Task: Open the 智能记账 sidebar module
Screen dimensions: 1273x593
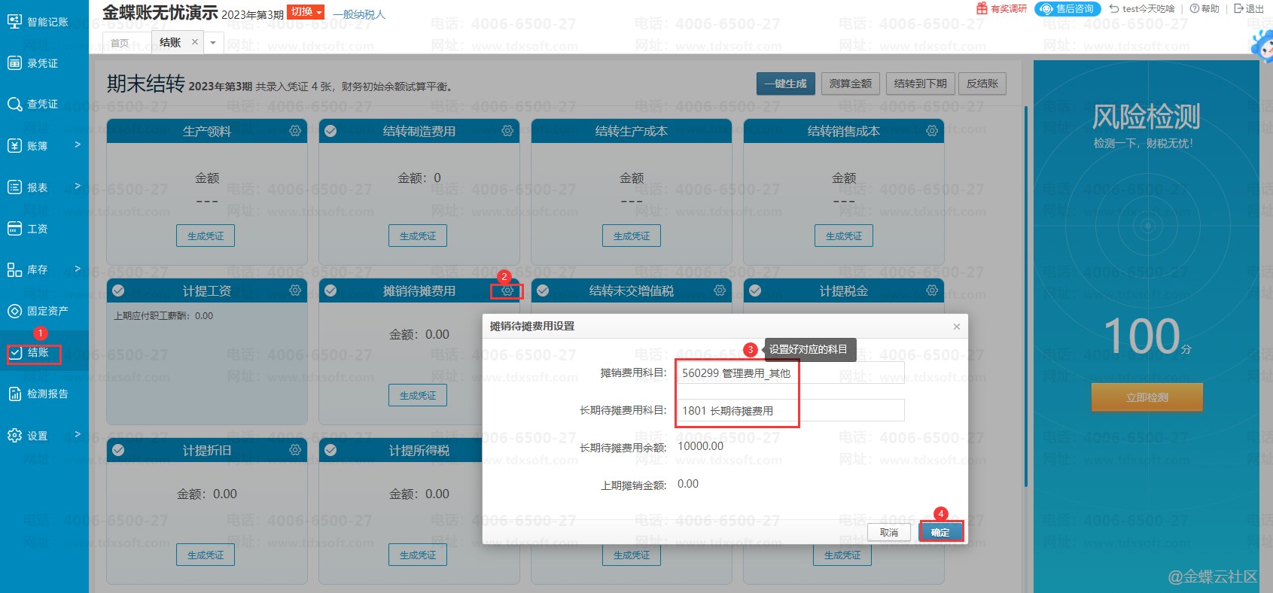Action: coord(38,22)
